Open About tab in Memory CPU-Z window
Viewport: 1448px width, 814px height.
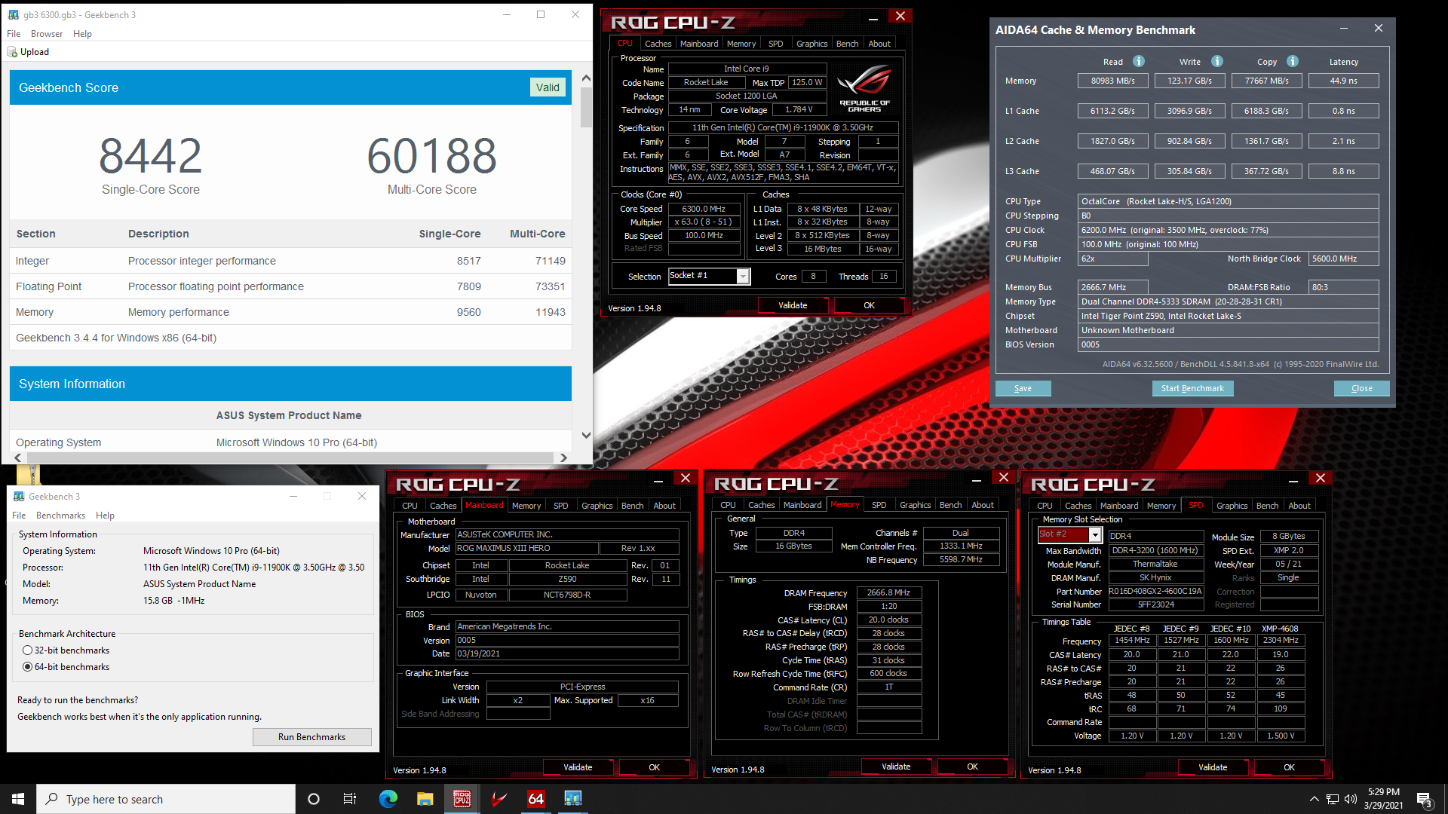pyautogui.click(x=982, y=505)
